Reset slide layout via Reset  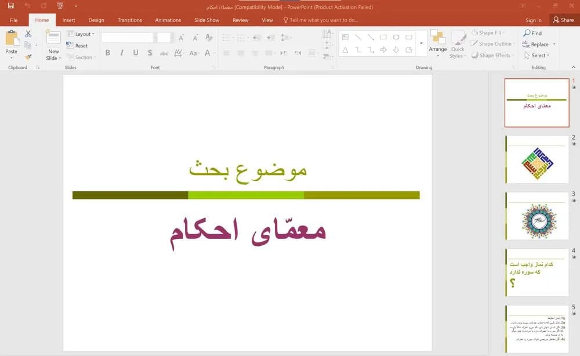(x=77, y=45)
